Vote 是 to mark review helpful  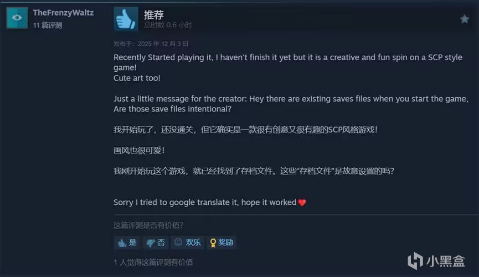pyautogui.click(x=127, y=243)
